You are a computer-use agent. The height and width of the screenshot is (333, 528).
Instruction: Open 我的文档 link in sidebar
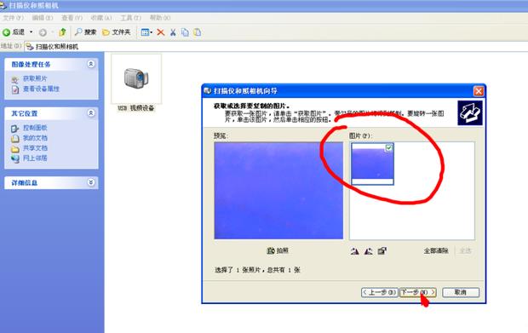pyautogui.click(x=35, y=138)
